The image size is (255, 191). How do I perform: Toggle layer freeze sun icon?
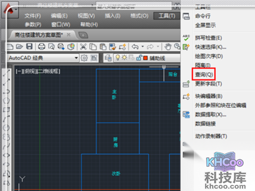click(x=124, y=58)
